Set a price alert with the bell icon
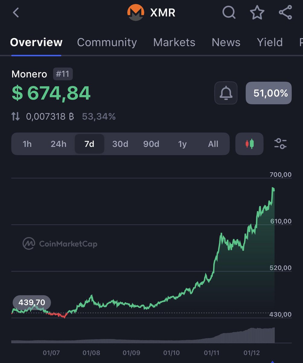 pyautogui.click(x=226, y=93)
